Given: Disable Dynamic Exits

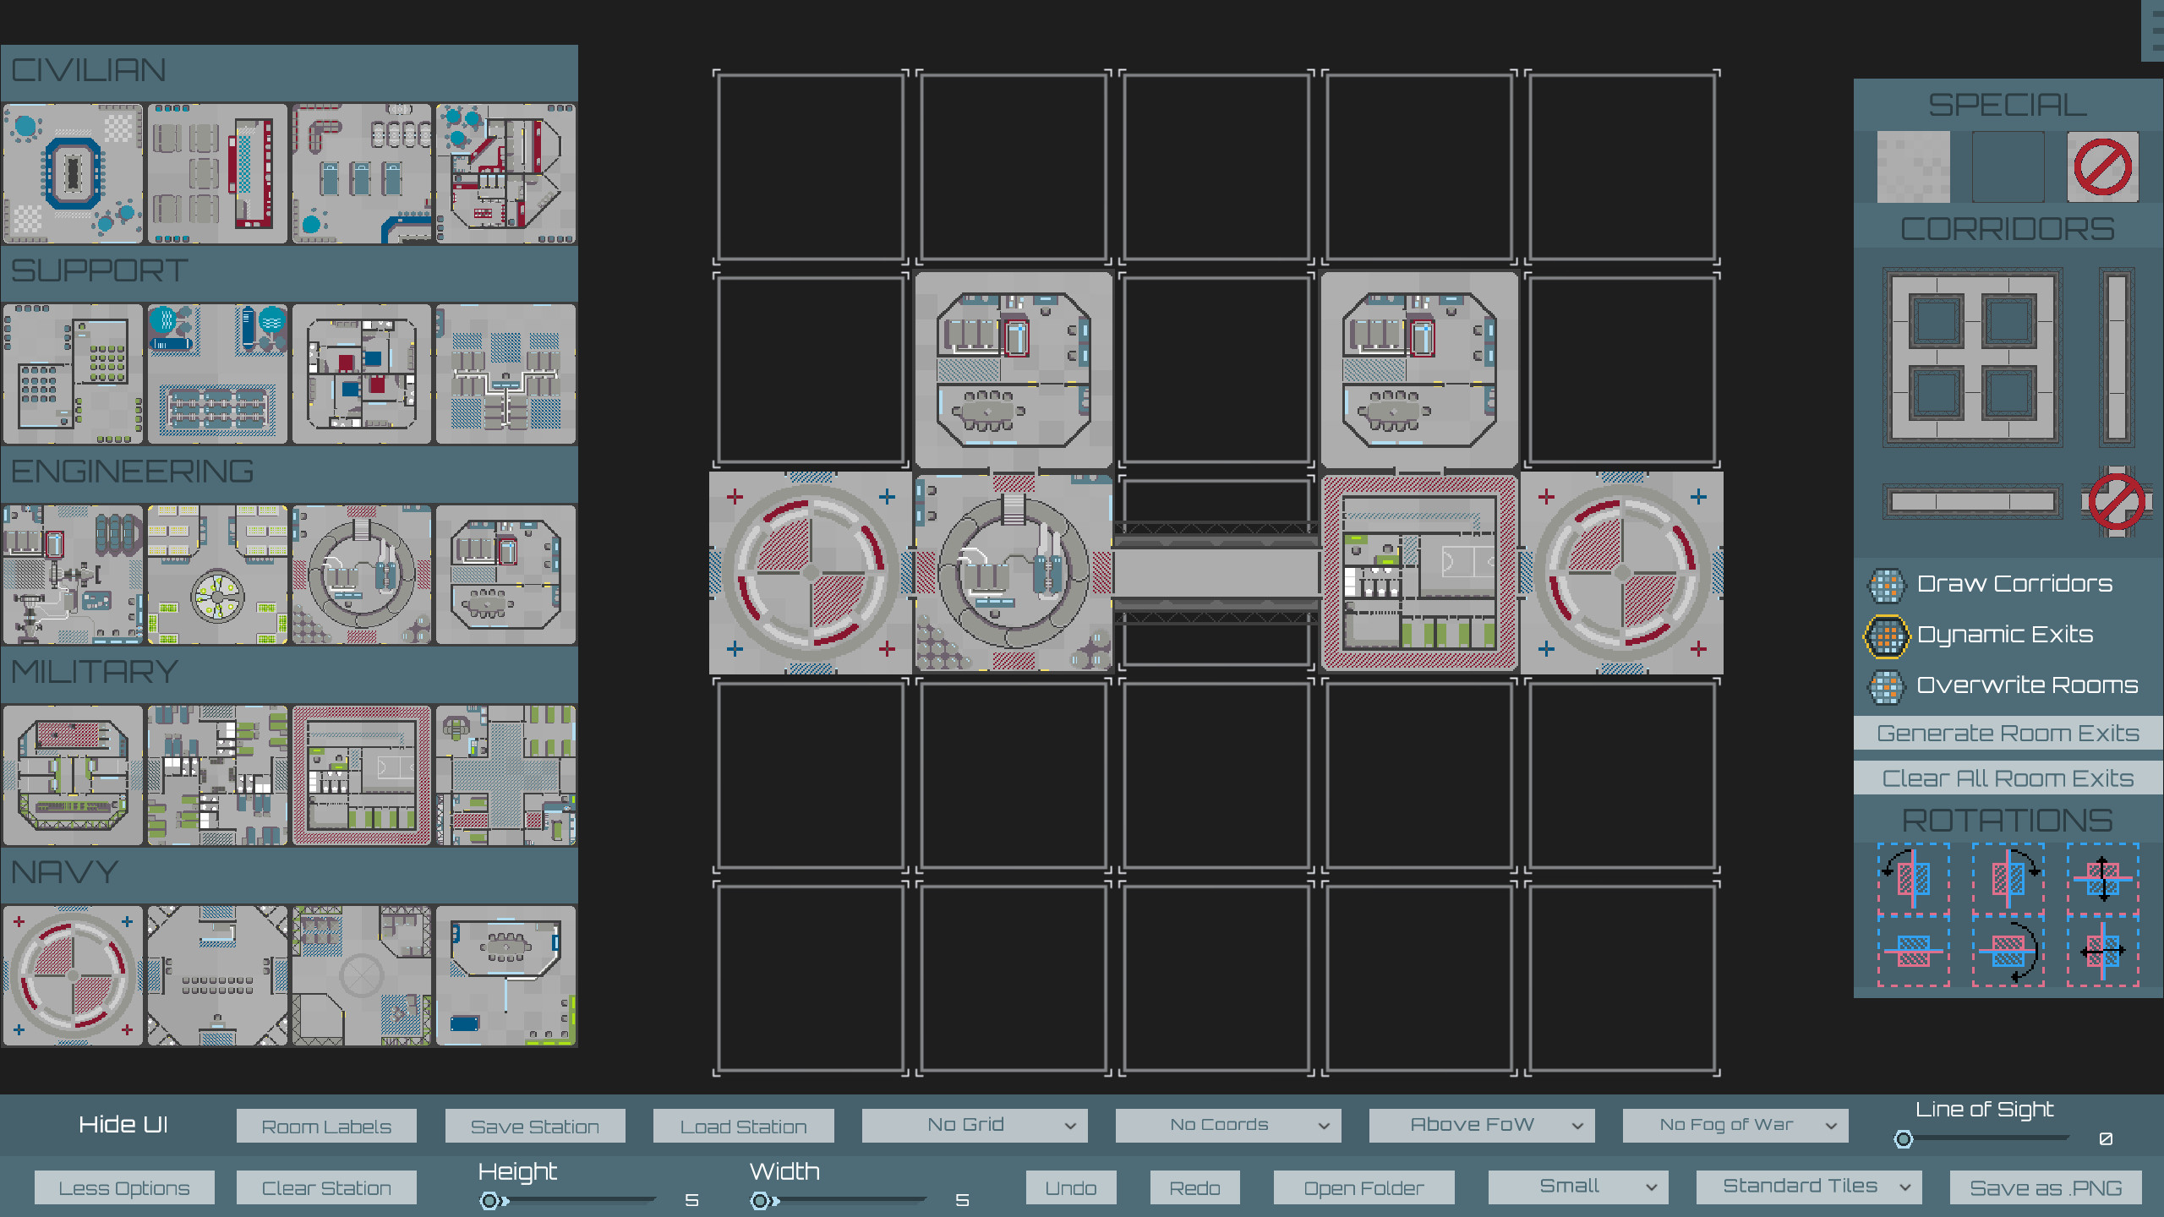Looking at the screenshot, I should [x=1886, y=635].
